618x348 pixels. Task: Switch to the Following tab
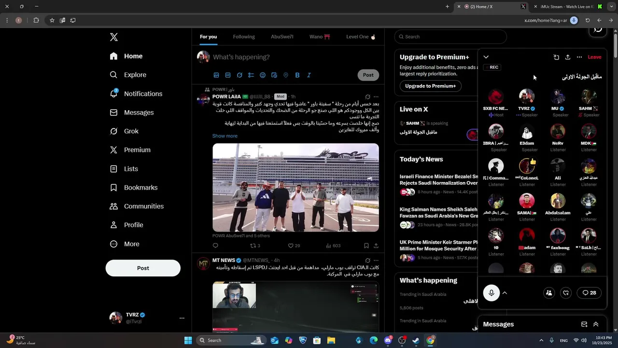[x=244, y=37]
